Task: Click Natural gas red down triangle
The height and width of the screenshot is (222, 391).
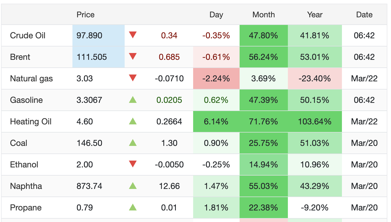Action: coord(133,78)
